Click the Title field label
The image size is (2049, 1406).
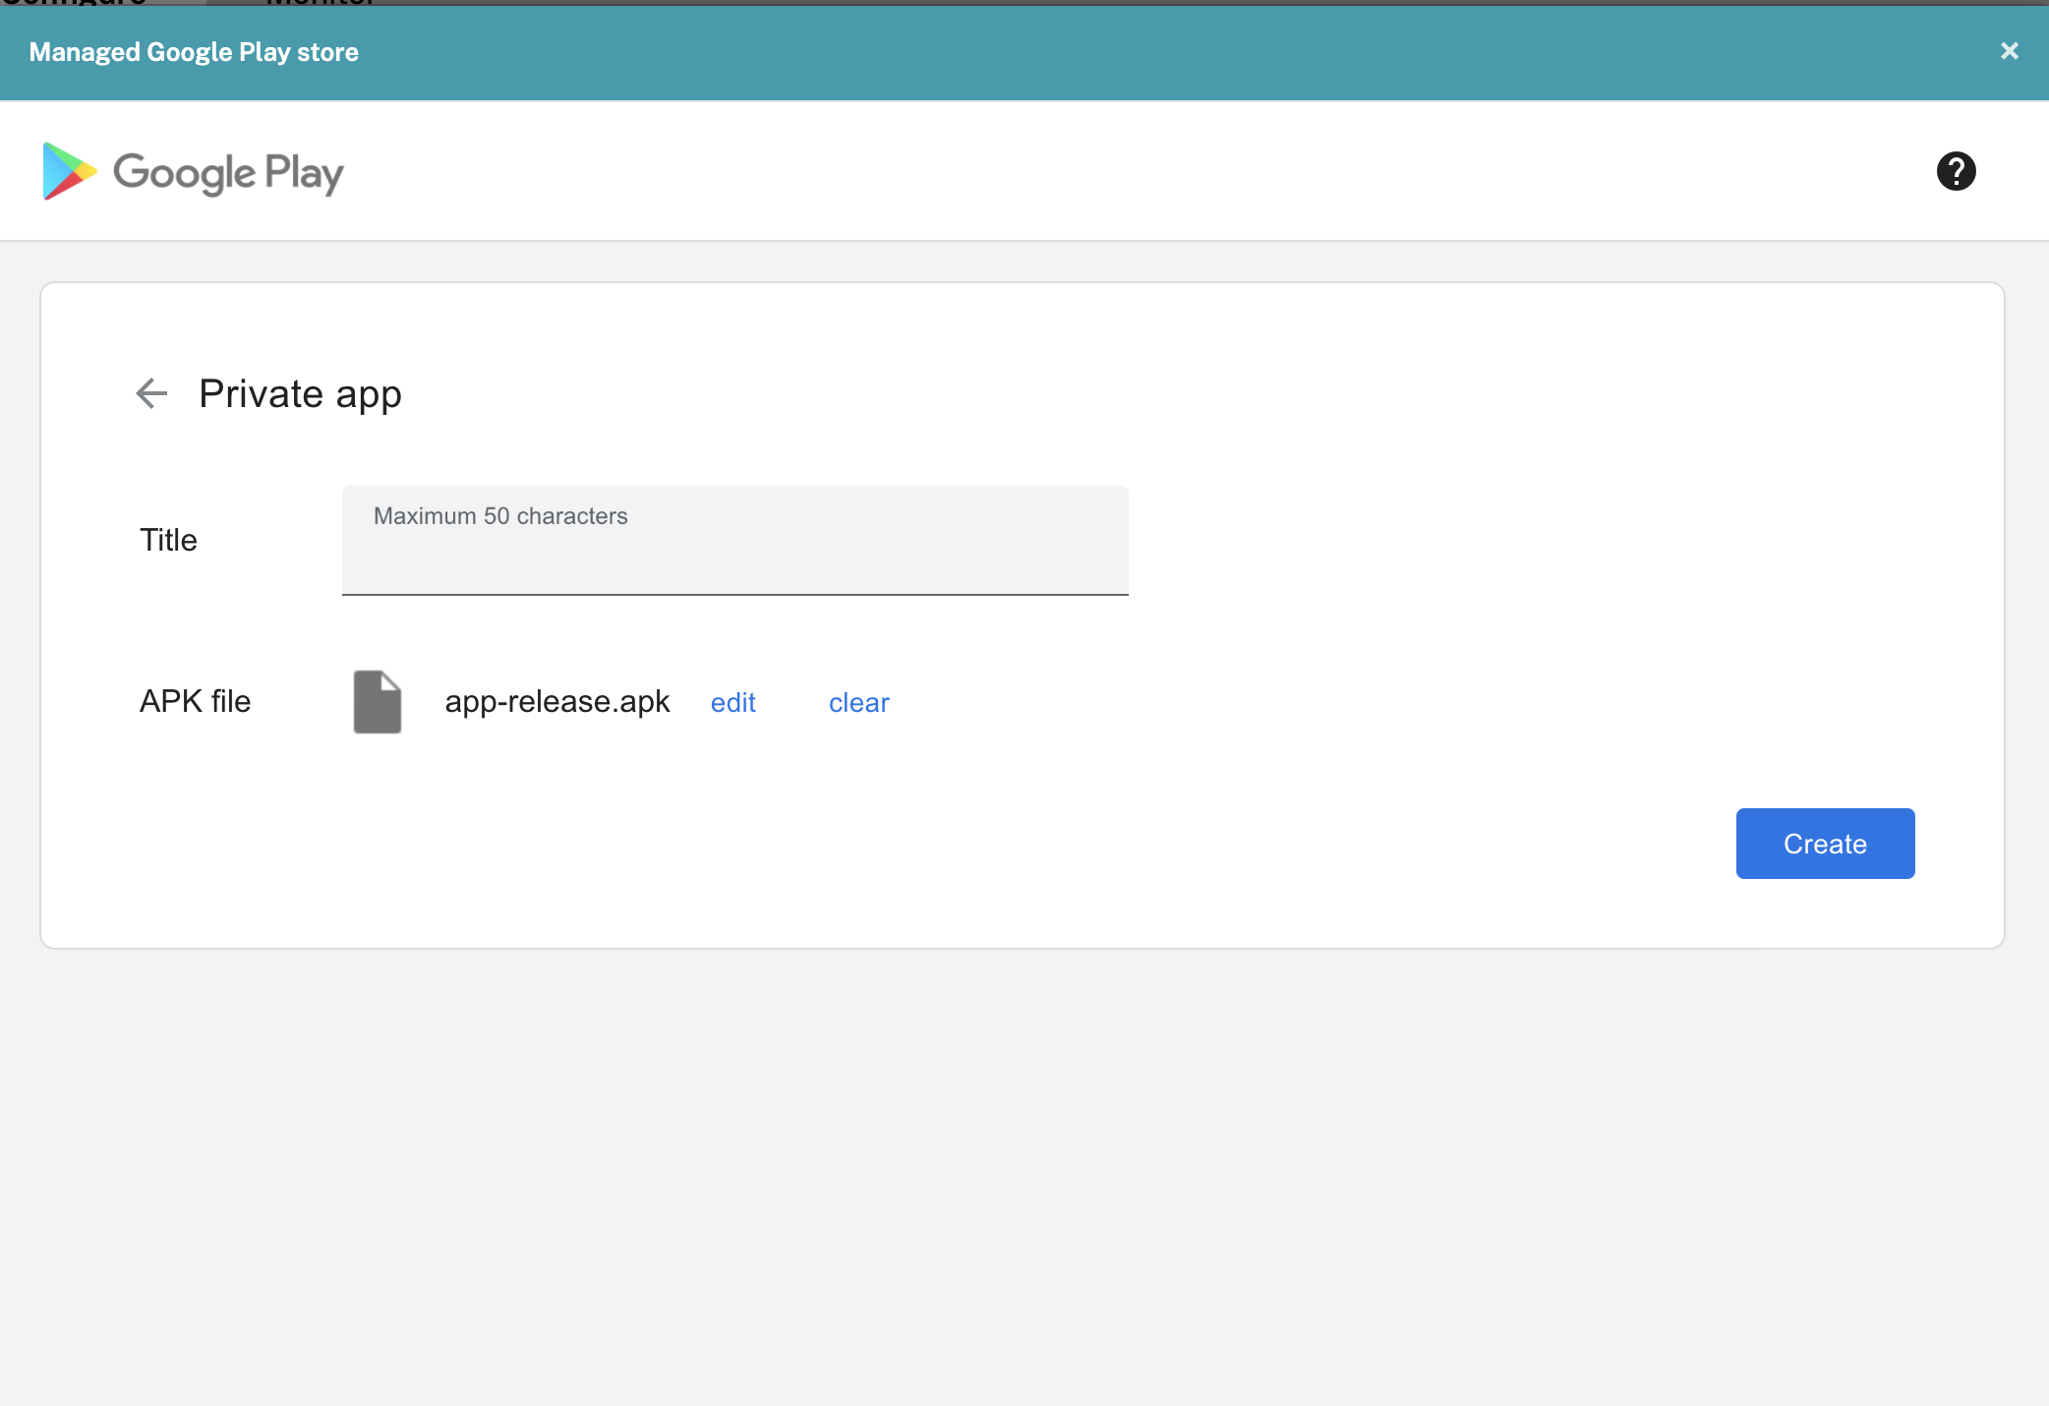tap(168, 540)
